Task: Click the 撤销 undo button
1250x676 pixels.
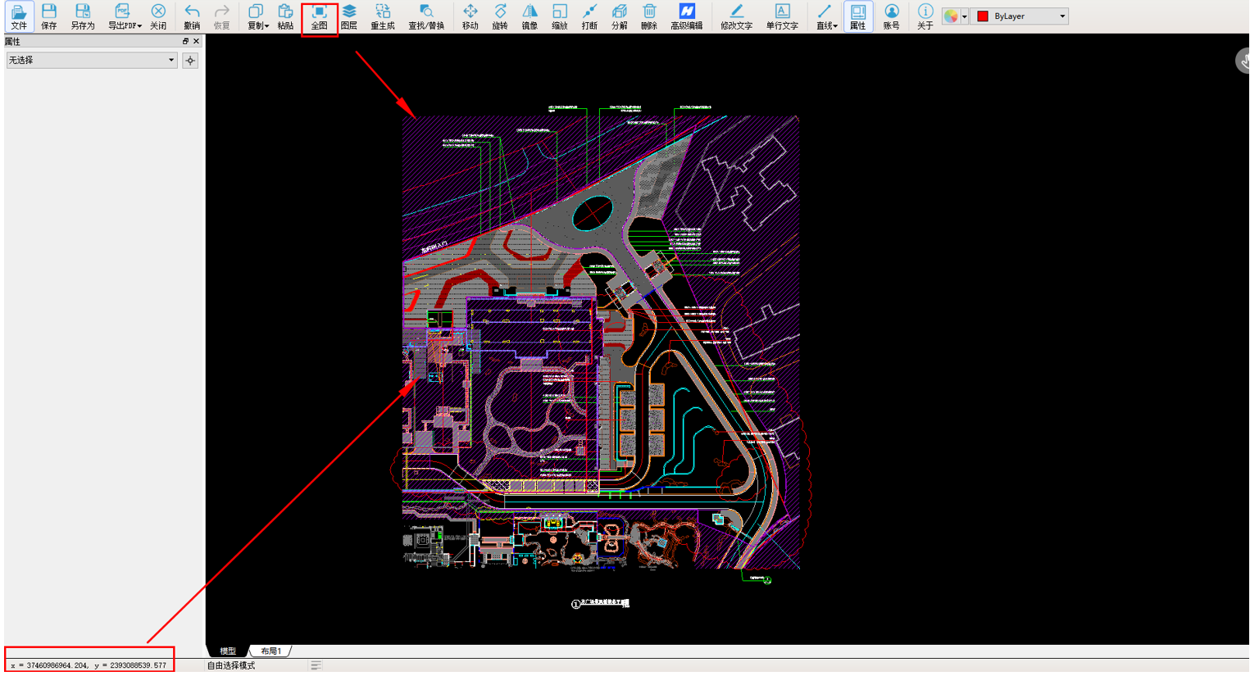Action: click(x=192, y=16)
